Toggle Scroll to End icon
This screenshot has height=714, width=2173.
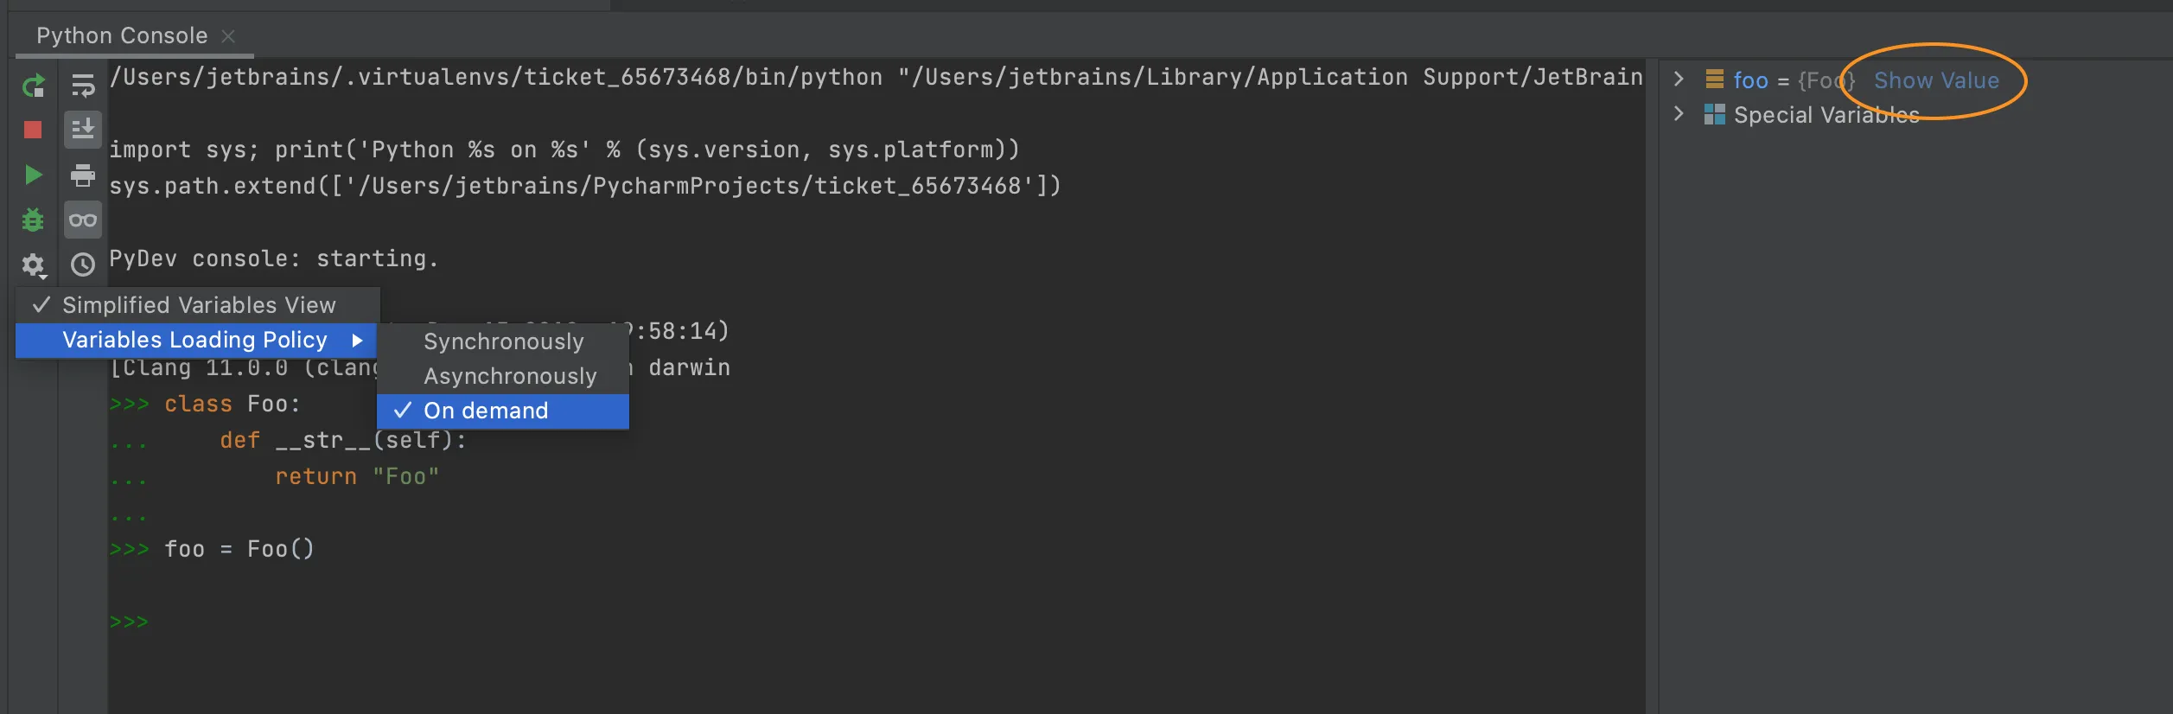83,130
